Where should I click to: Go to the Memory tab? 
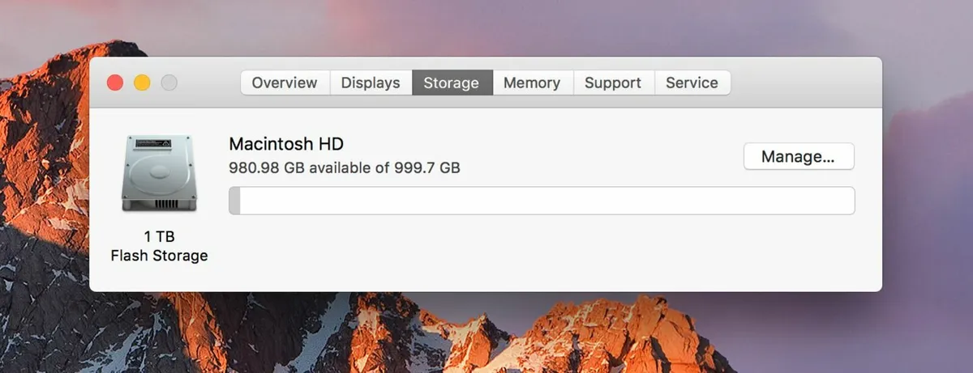click(532, 83)
